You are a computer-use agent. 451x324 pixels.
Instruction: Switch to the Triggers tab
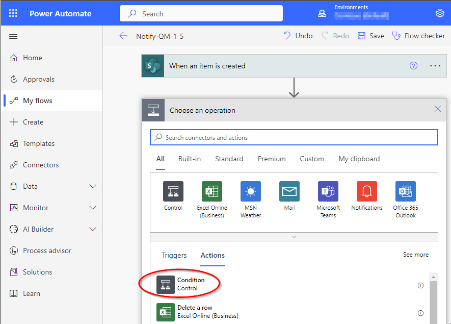point(174,256)
